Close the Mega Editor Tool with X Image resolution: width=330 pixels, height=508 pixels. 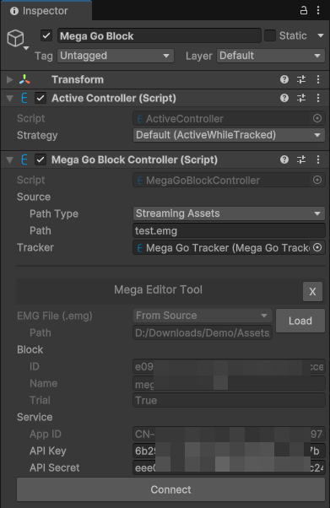tap(312, 292)
